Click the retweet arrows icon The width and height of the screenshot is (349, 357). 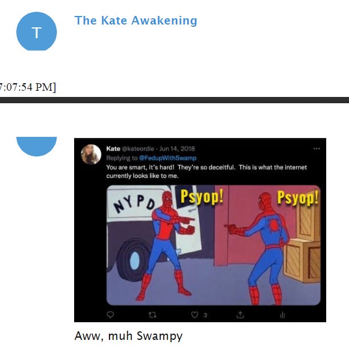click(x=152, y=315)
